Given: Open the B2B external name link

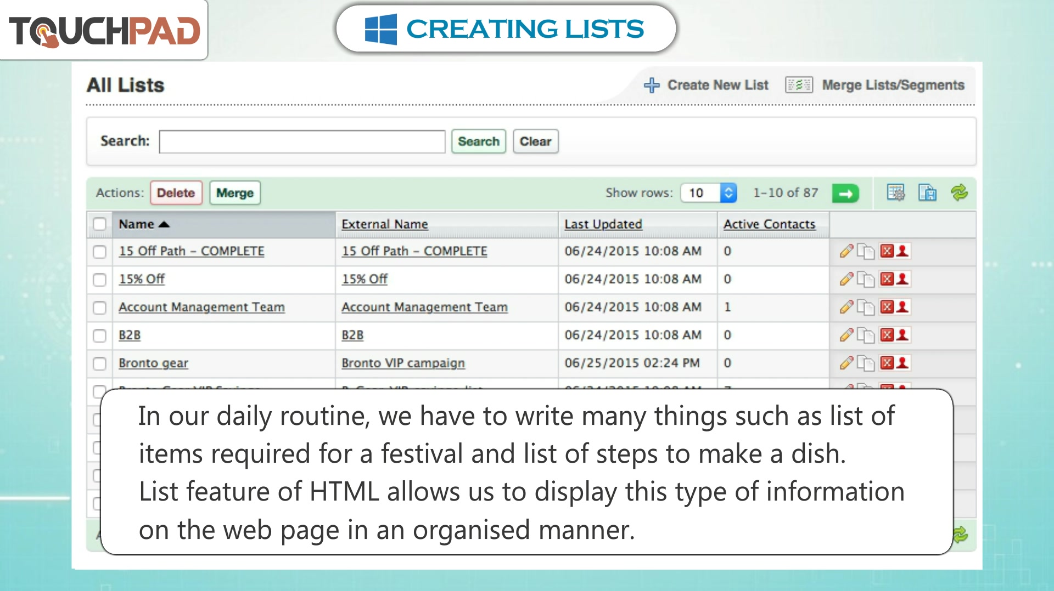Looking at the screenshot, I should [x=352, y=335].
